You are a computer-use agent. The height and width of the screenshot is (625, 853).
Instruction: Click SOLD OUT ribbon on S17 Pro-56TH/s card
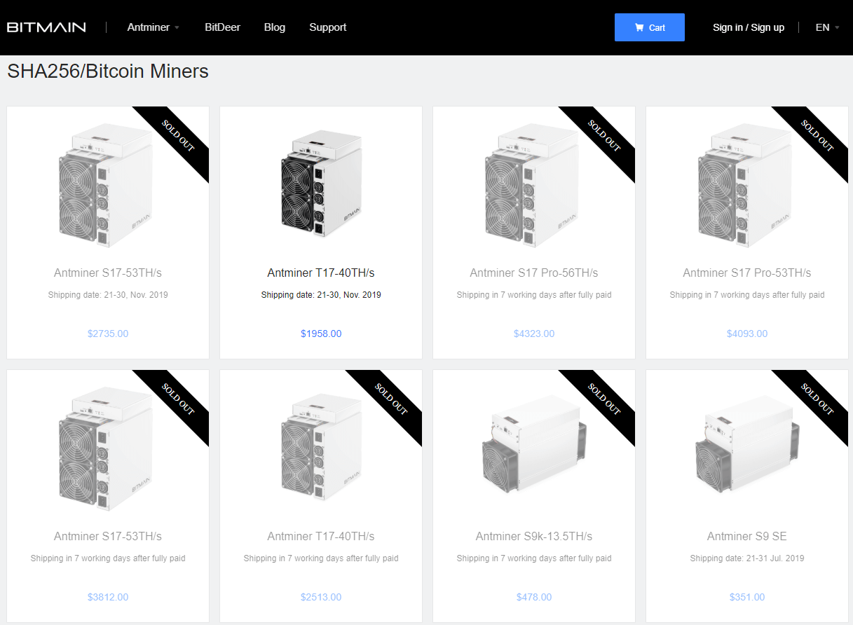coord(603,136)
